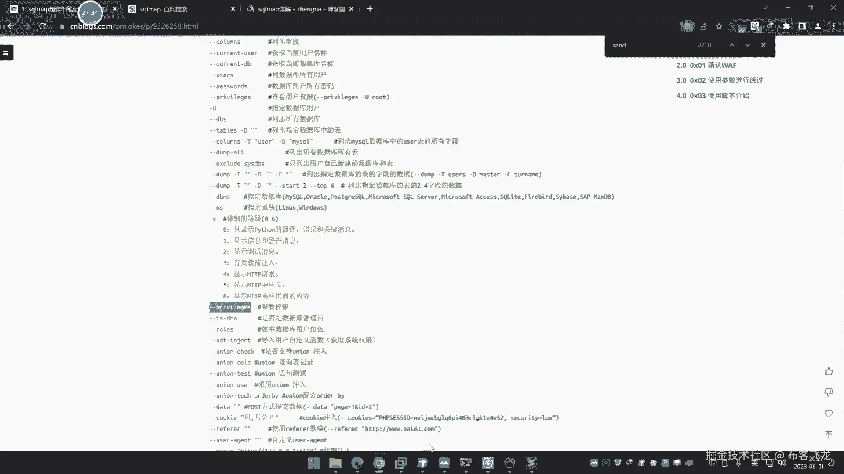Go to next find result
The height and width of the screenshot is (474, 844).
tap(747, 45)
